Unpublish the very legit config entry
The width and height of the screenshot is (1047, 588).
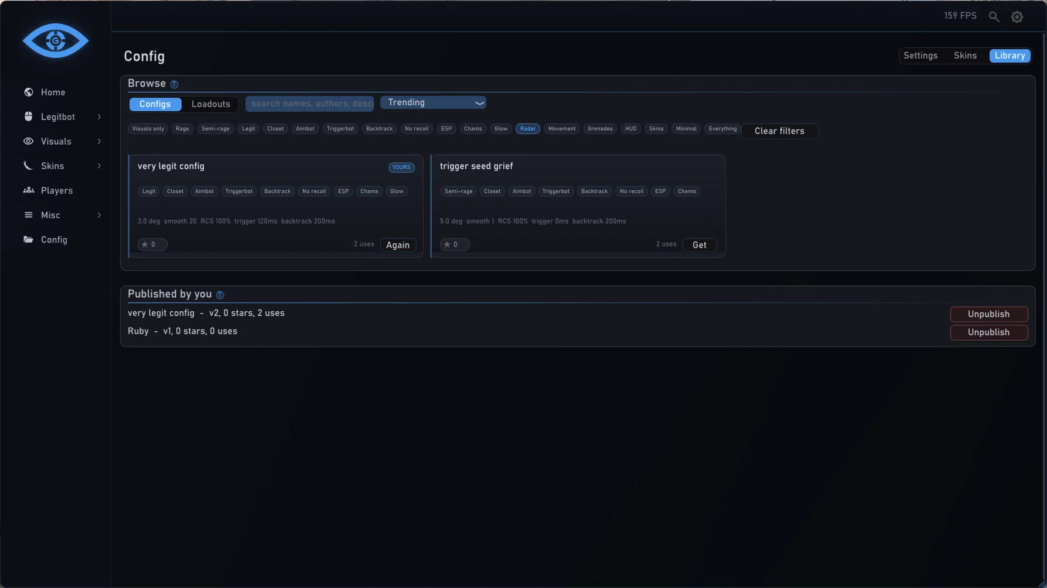pos(988,314)
